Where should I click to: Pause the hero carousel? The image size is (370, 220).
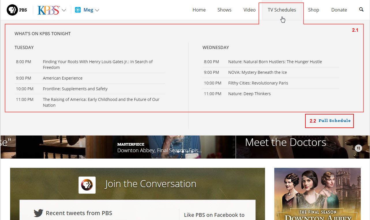click(x=358, y=148)
